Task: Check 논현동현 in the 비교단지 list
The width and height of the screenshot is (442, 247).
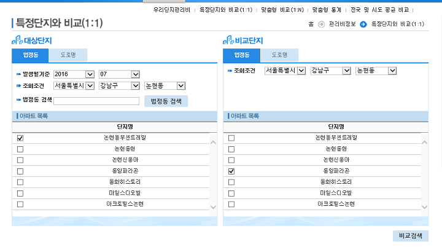Action: [231, 149]
